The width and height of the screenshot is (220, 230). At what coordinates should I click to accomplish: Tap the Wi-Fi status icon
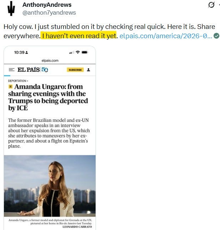coord(78,52)
